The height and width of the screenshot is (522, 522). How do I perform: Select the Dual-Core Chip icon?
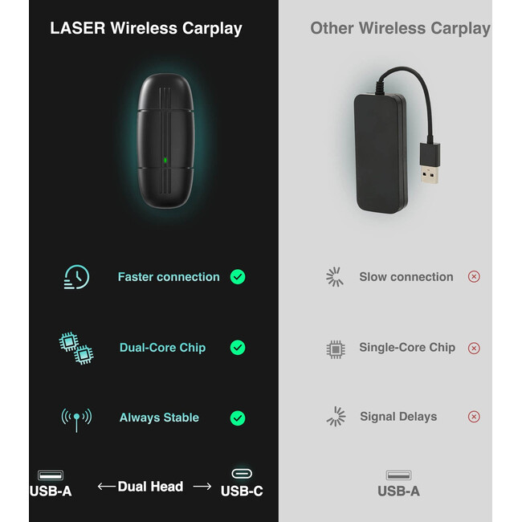[76, 348]
